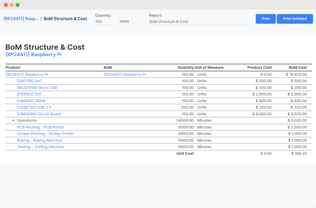
Task: Open the D55852 DSI component
Action: (29, 94)
